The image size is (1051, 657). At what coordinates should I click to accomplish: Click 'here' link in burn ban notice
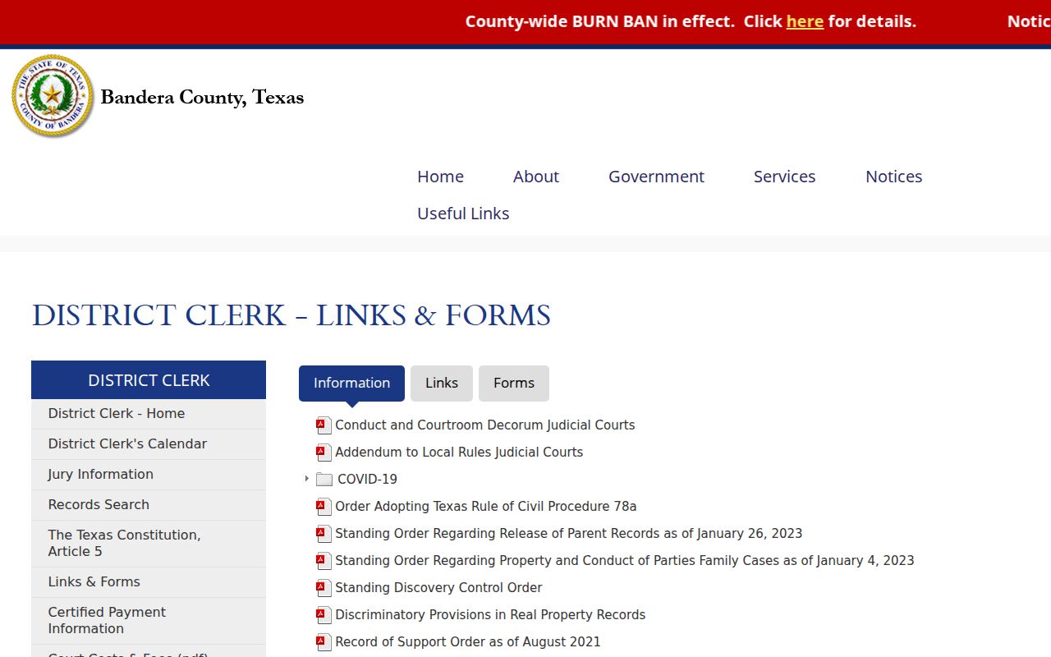click(x=805, y=21)
